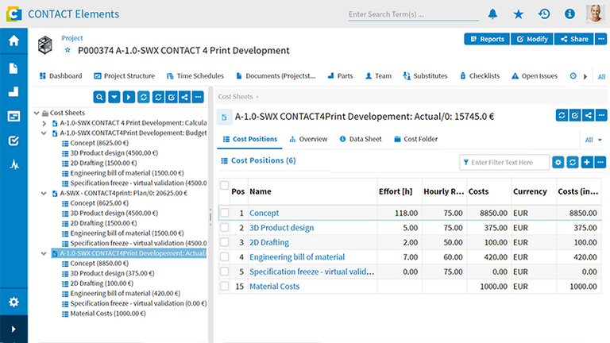Open the notifications bell
This screenshot has height=343, width=610.
(x=492, y=14)
